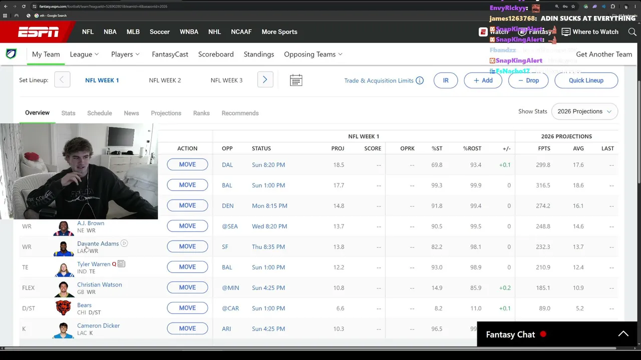Open the lineup calendar icon
Image resolution: width=641 pixels, height=360 pixels.
(x=296, y=80)
